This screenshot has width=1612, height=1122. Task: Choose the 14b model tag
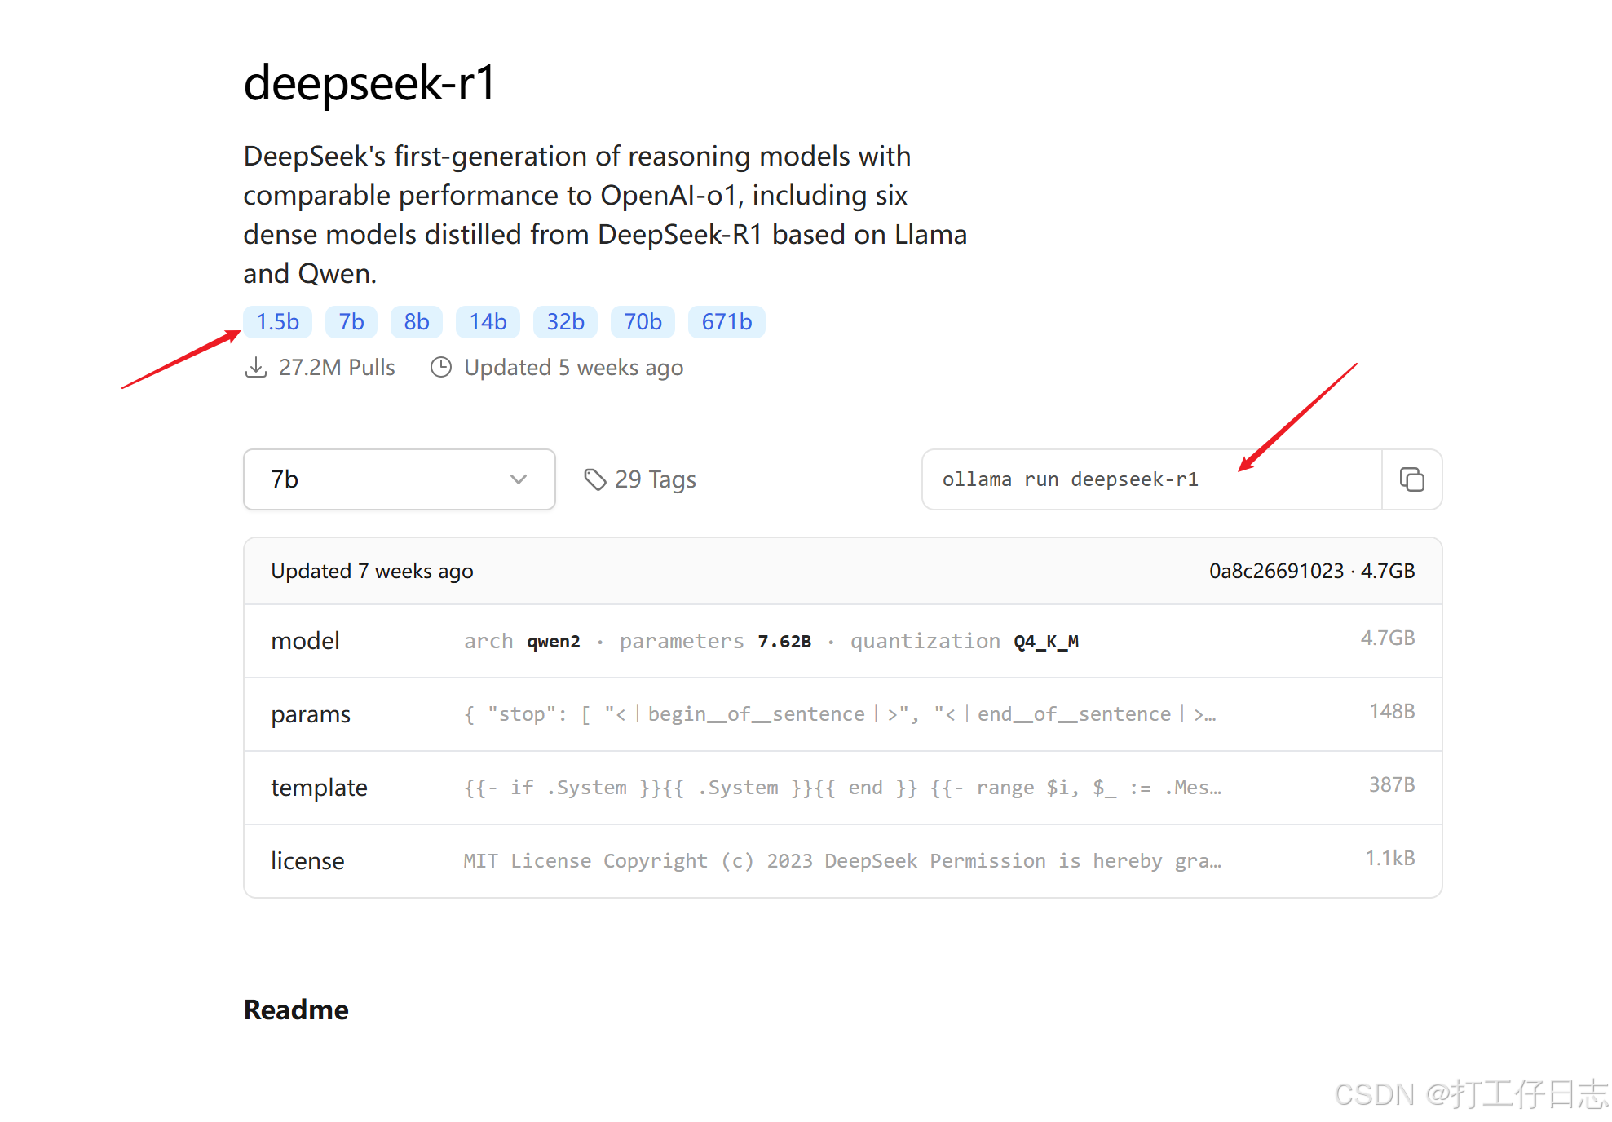[x=488, y=322]
